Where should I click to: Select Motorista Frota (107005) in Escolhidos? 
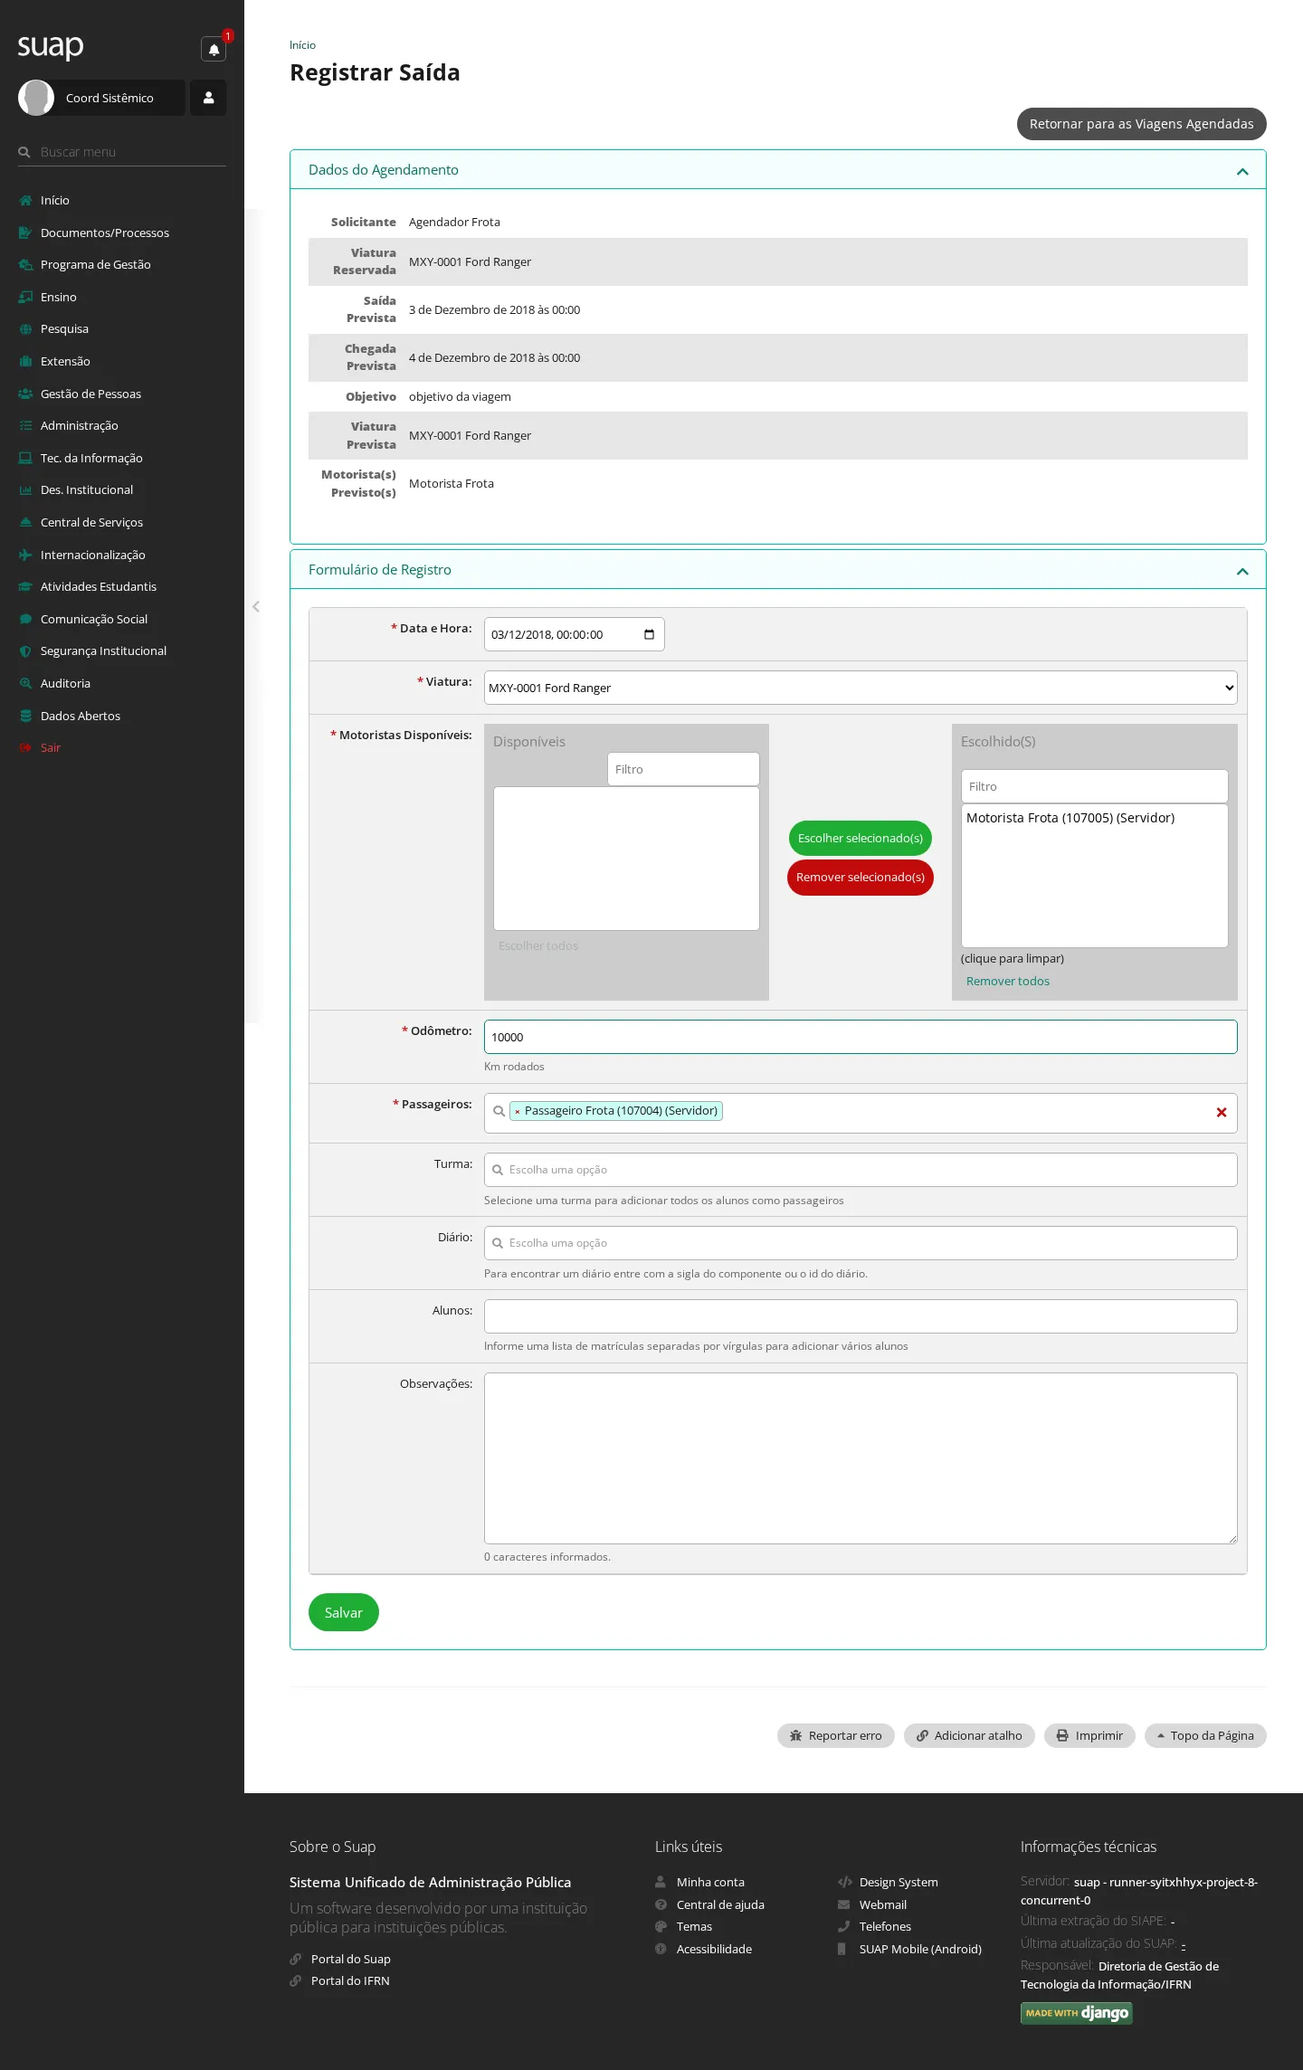[x=1070, y=818]
